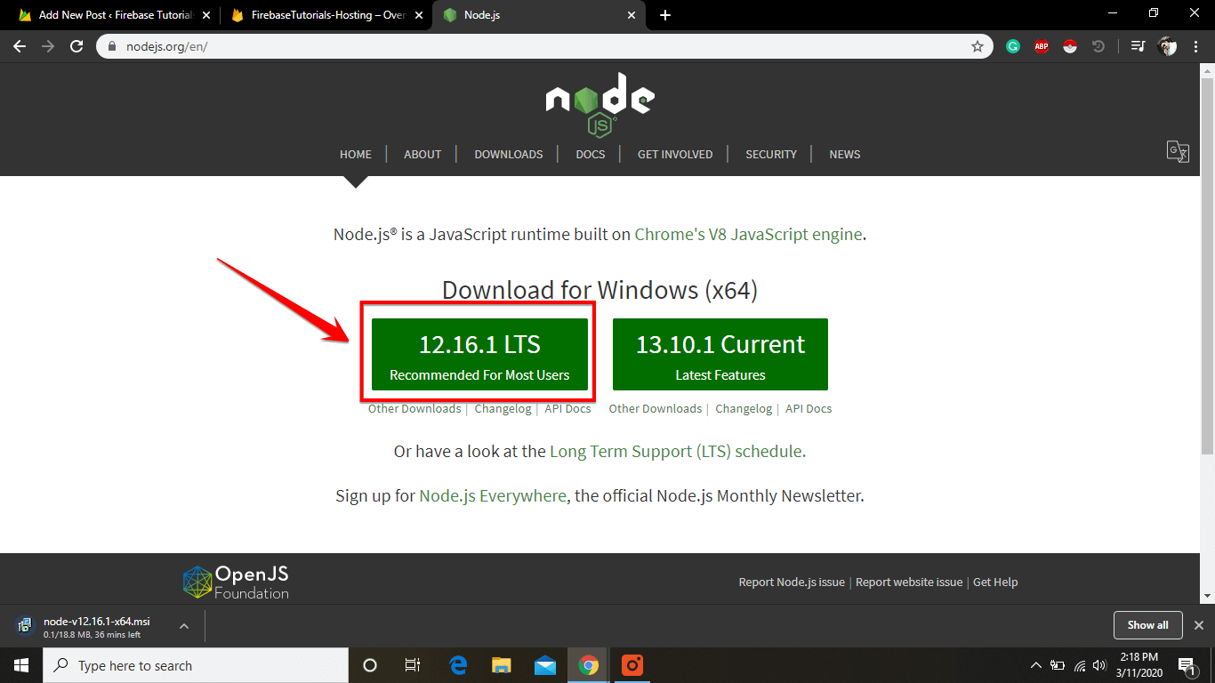Open the Node.js Everywhere newsletter link
1215x683 pixels.
point(493,495)
